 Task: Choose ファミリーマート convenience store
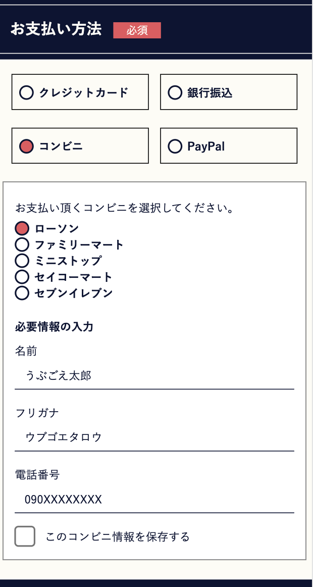(x=22, y=244)
